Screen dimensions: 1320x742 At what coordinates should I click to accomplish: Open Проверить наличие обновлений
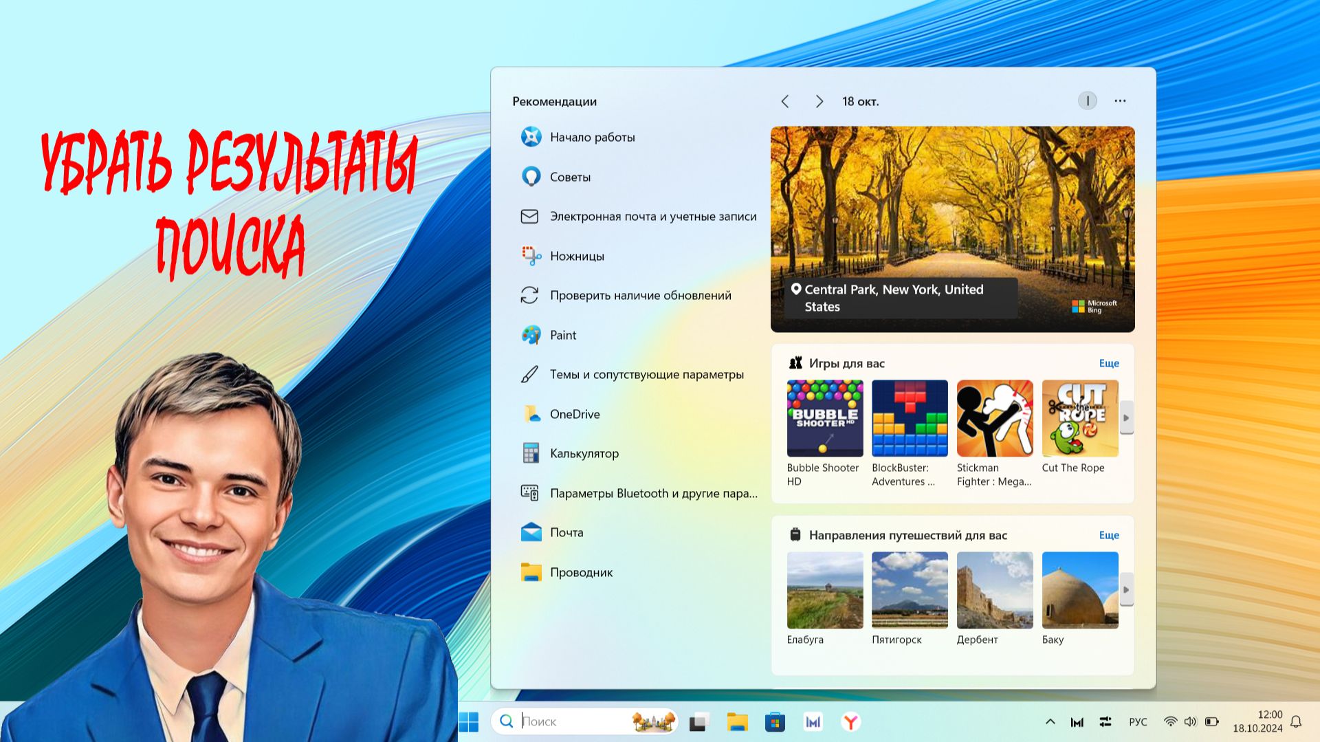click(x=639, y=295)
